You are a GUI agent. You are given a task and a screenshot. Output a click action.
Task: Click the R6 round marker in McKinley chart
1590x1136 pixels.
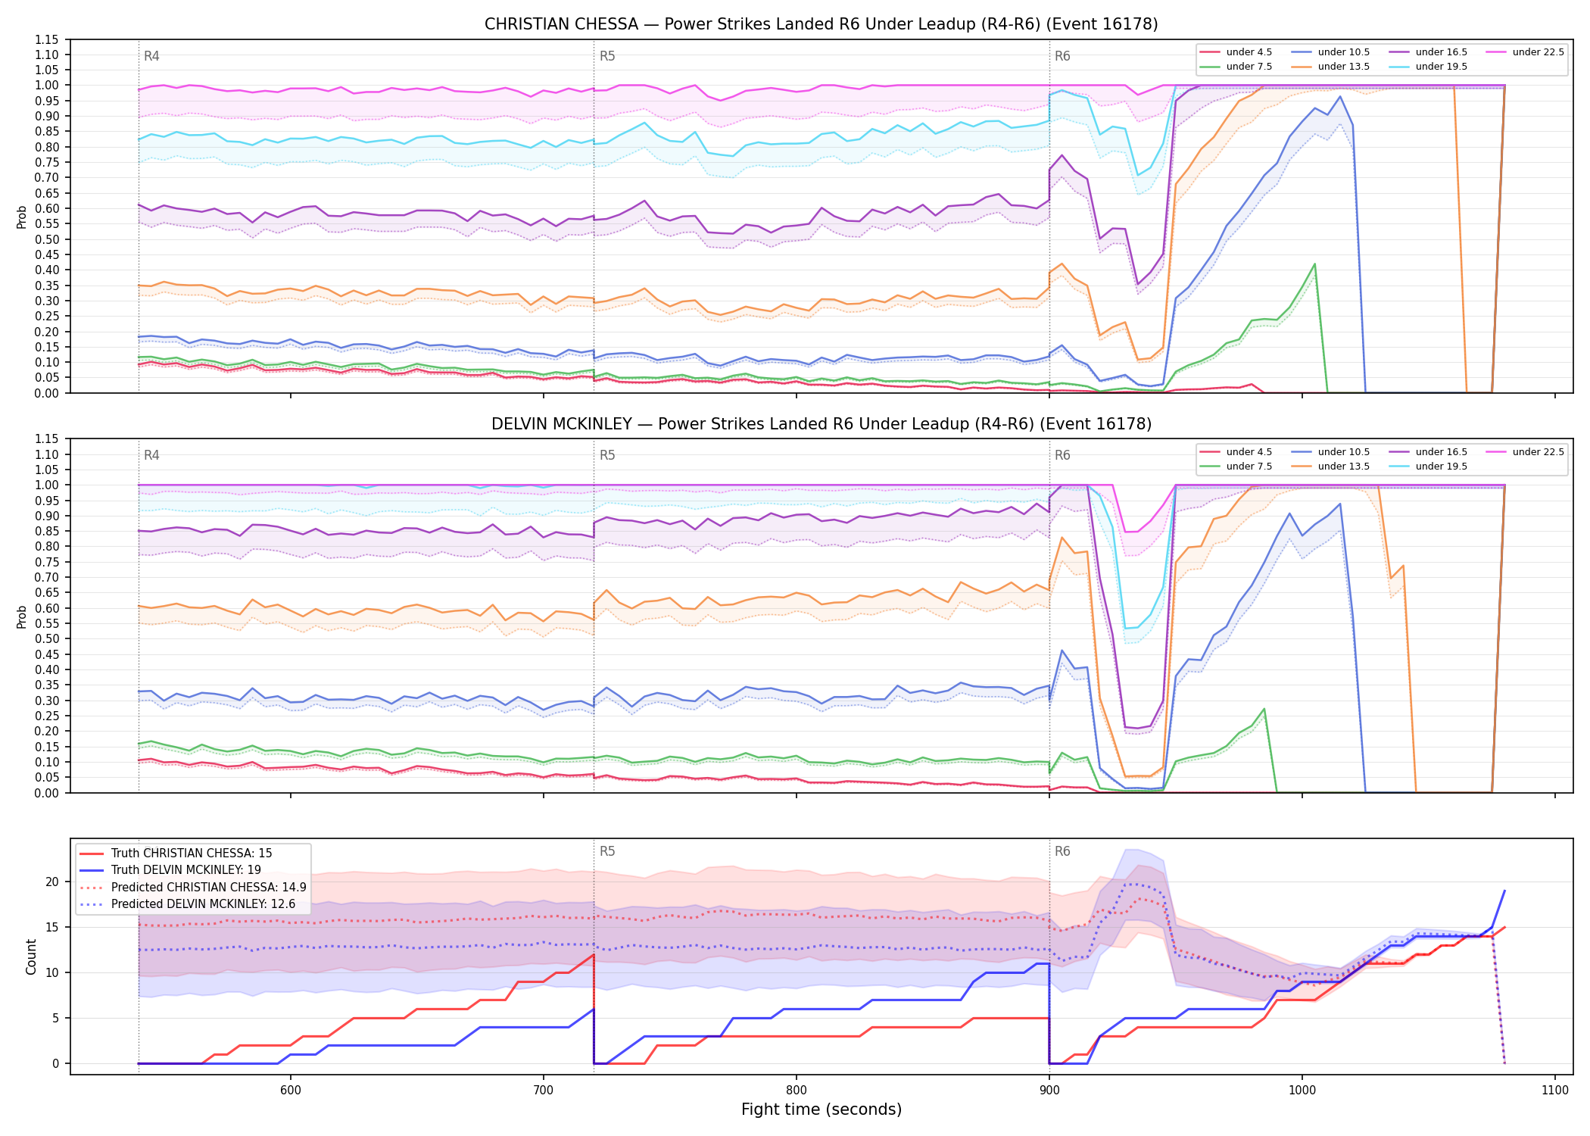tap(1062, 455)
